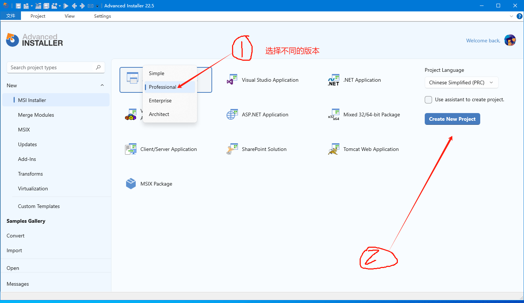This screenshot has width=524, height=303.
Task: Click the Tomcat Web Application icon
Action: (x=334, y=149)
